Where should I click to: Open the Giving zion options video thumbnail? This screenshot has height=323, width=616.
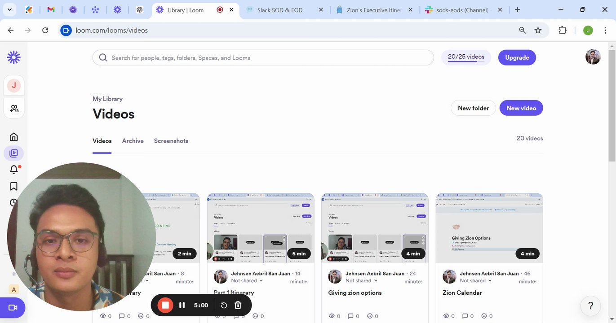pyautogui.click(x=375, y=228)
